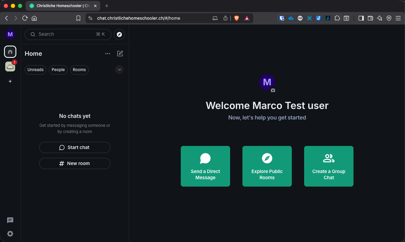
Task: Click the install app icon in address bar
Action: (215, 18)
